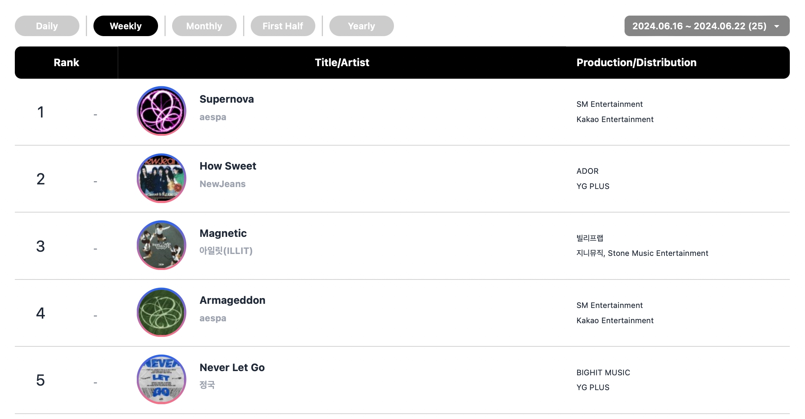Click rank 2 How Sweet title link
This screenshot has height=419, width=805.
[228, 166]
